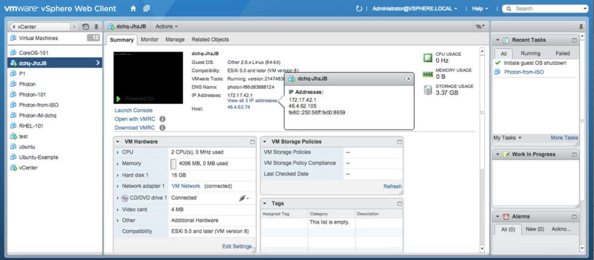The width and height of the screenshot is (594, 260).
Task: Maximize the Work In Progress panel
Action: pos(574,154)
